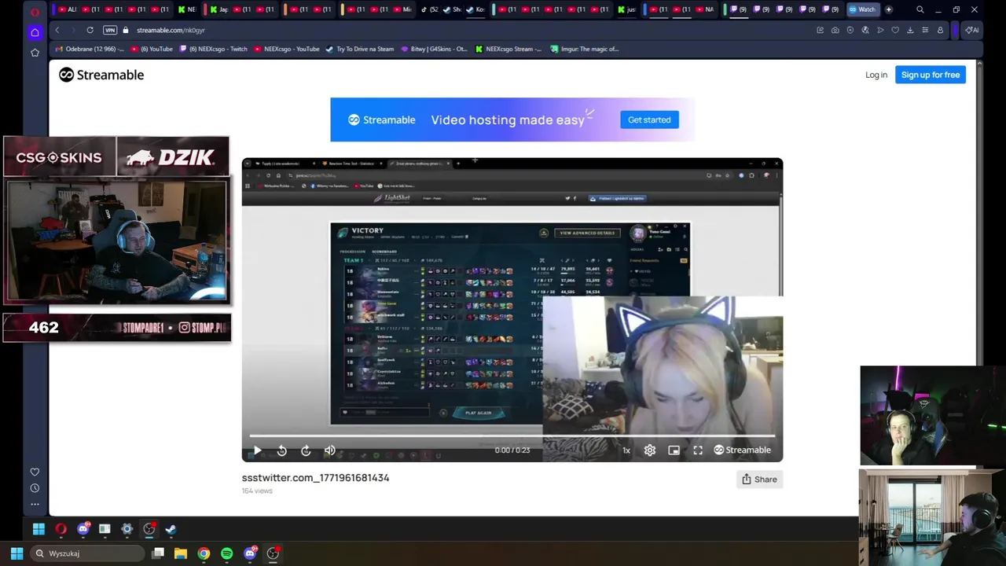The image size is (1006, 566).
Task: Open sidebar history clock icon
Action: click(x=35, y=488)
